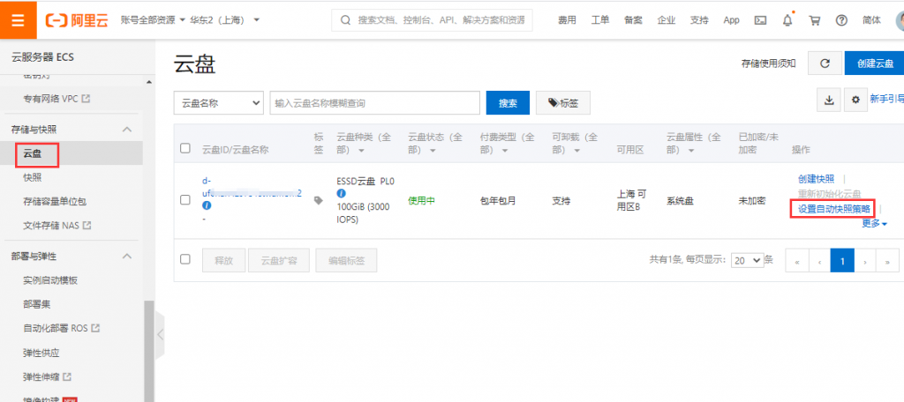Viewport: 904px width, 402px height.
Task: Open the shopping cart icon
Action: pyautogui.click(x=815, y=19)
